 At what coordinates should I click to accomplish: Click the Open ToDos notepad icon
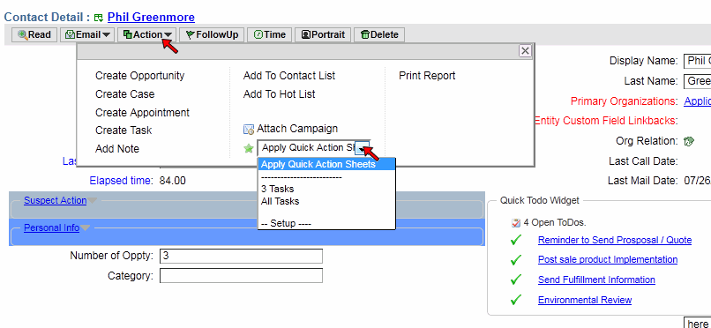click(515, 223)
